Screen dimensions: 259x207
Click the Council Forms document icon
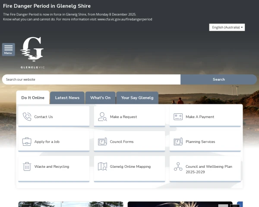tap(102, 141)
